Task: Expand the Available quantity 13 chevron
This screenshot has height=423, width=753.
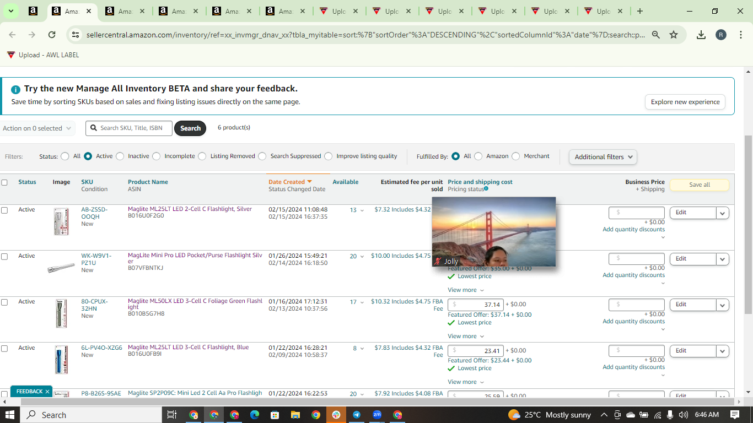Action: tap(362, 210)
